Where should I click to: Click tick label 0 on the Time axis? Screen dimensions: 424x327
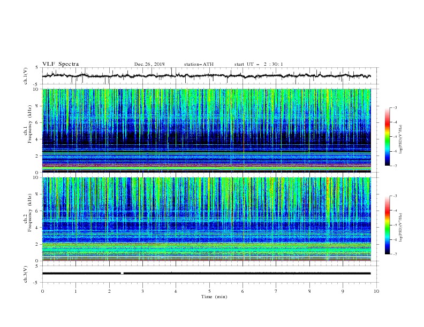pos(42,291)
